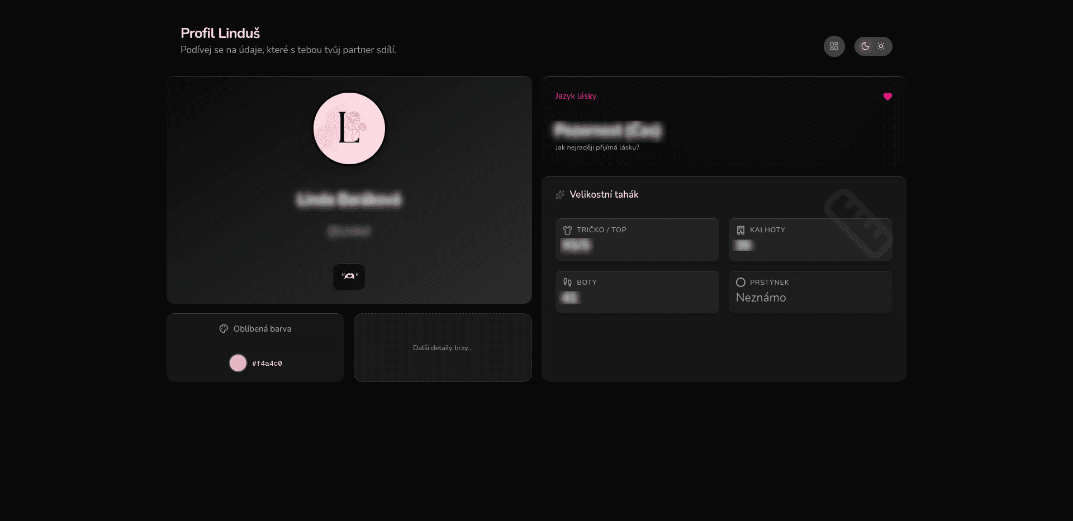
Task: Click the palette icon beside Oblíbená barva
Action: click(224, 329)
